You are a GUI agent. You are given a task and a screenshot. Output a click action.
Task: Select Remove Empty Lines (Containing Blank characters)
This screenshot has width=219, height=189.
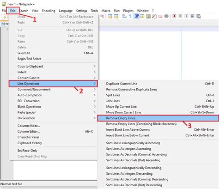[x=158, y=124]
